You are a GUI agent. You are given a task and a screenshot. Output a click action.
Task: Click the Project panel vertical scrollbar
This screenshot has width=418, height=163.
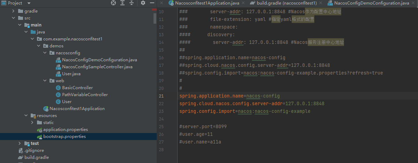point(155,18)
